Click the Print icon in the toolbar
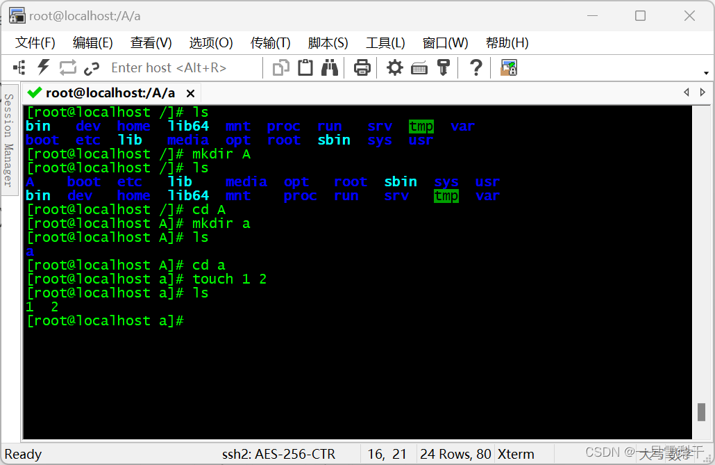 click(362, 67)
